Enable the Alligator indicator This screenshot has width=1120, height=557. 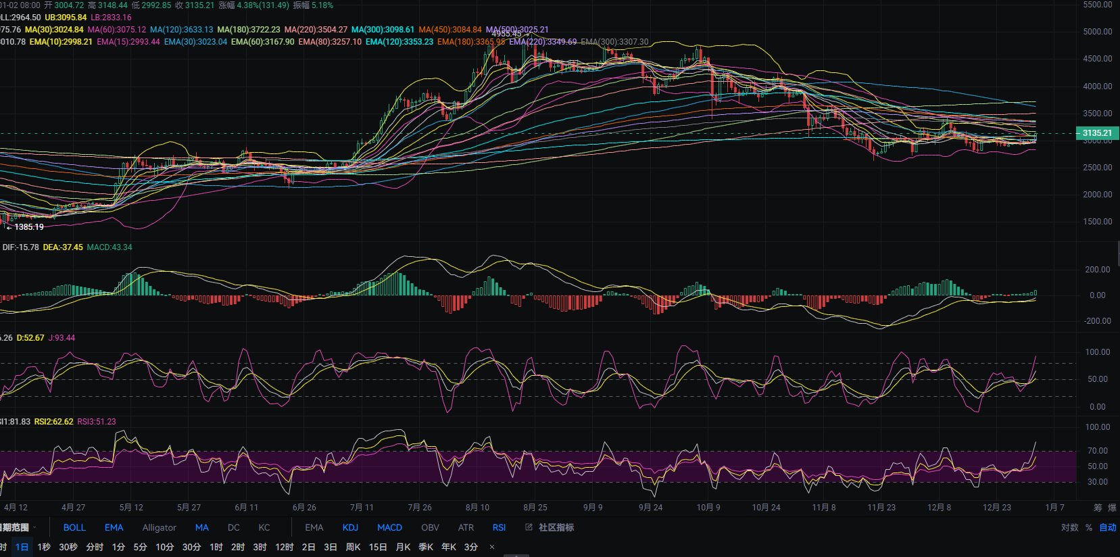point(159,527)
